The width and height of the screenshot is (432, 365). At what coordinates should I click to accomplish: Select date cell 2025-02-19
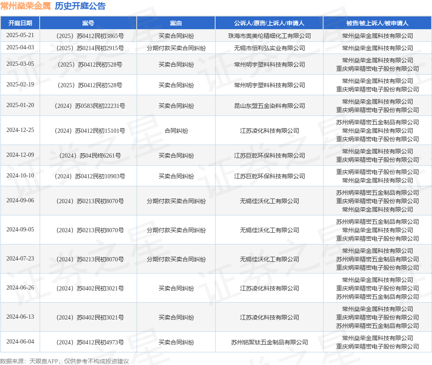click(x=20, y=84)
